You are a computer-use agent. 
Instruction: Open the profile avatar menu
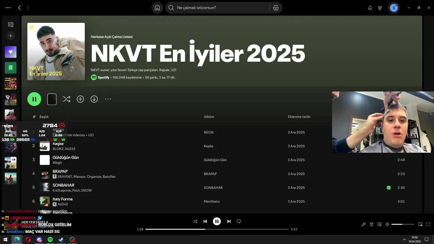394,8
